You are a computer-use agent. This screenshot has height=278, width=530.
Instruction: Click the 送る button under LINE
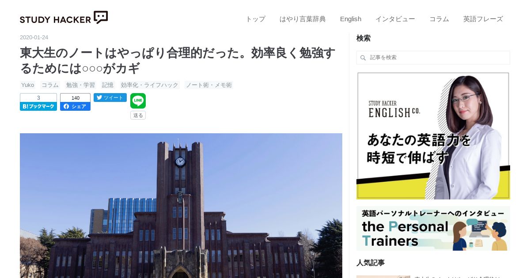(138, 115)
